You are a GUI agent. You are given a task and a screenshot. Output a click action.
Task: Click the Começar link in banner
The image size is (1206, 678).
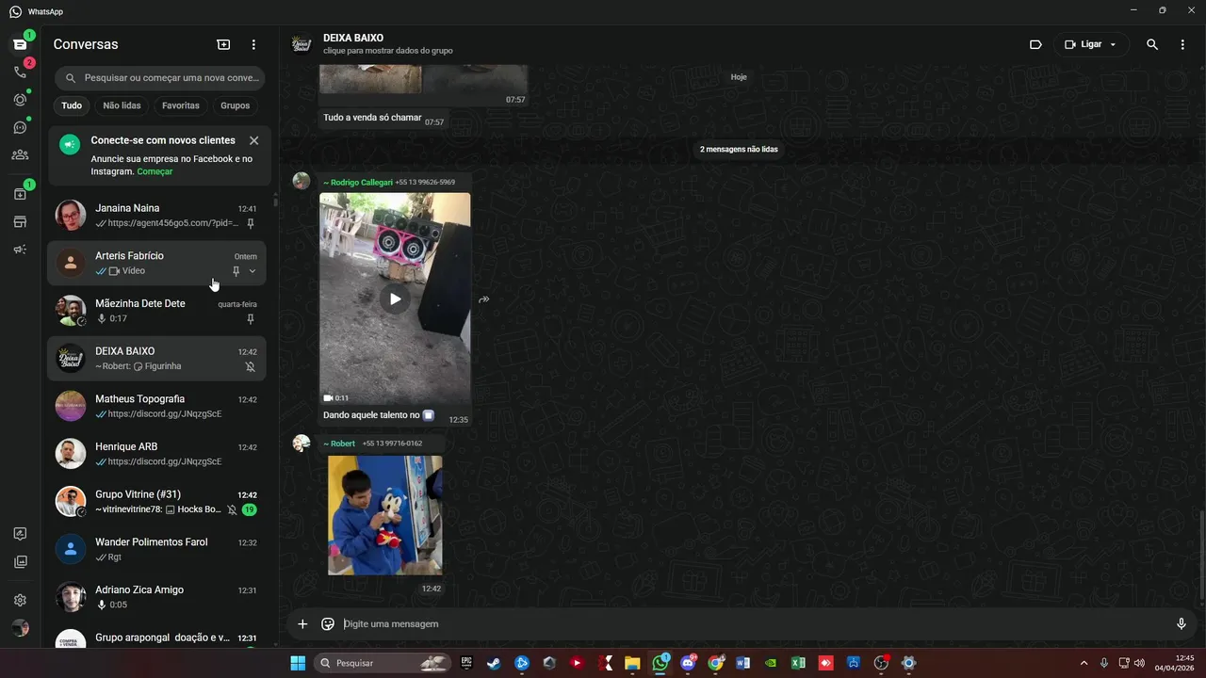[155, 171]
